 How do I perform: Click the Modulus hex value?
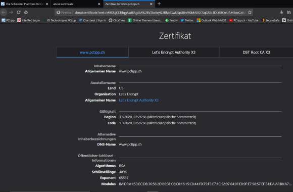206,184
